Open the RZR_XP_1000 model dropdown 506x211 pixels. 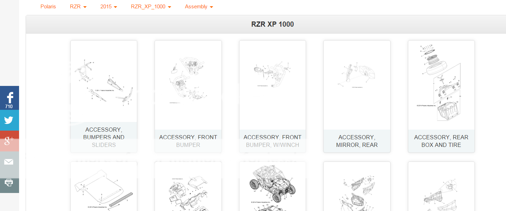151,7
